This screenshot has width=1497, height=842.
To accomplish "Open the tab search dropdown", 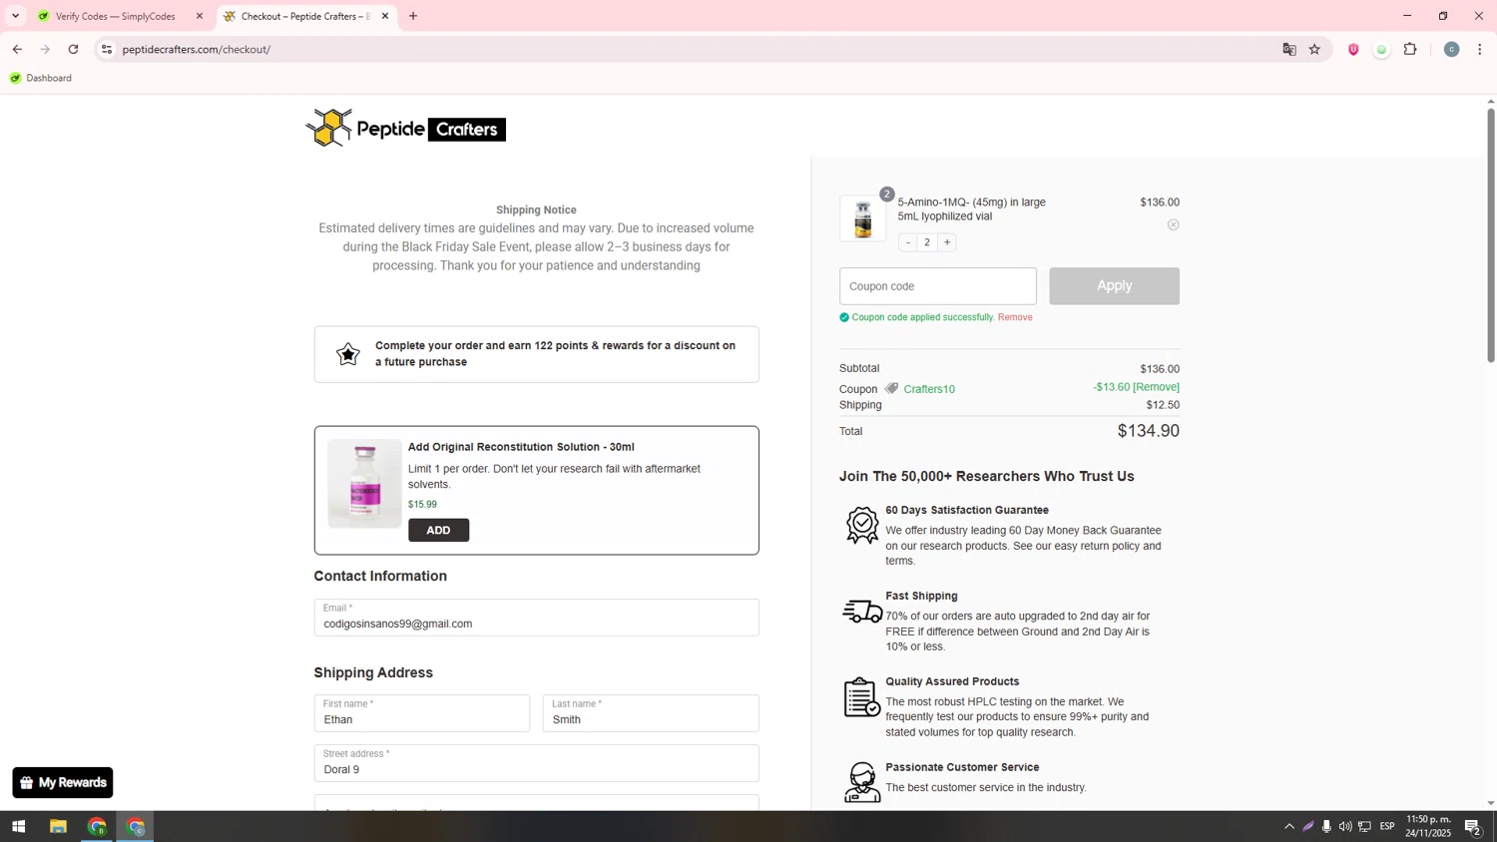I will pyautogui.click(x=15, y=16).
